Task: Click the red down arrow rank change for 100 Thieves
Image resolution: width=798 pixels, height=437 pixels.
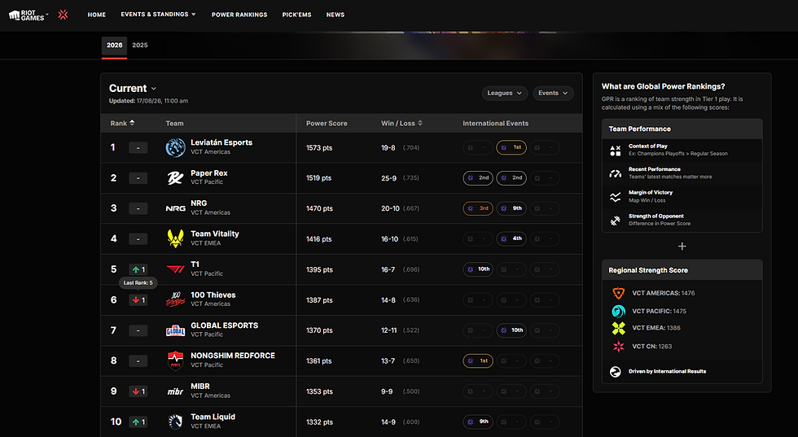Action: [136, 300]
